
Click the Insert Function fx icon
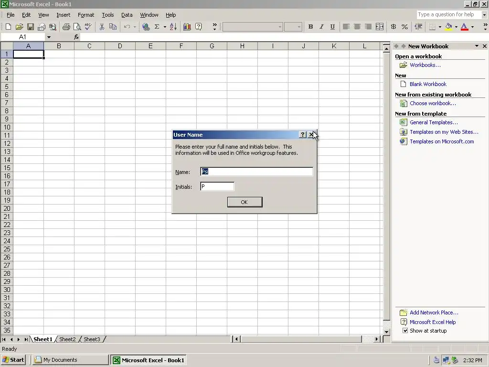(76, 37)
